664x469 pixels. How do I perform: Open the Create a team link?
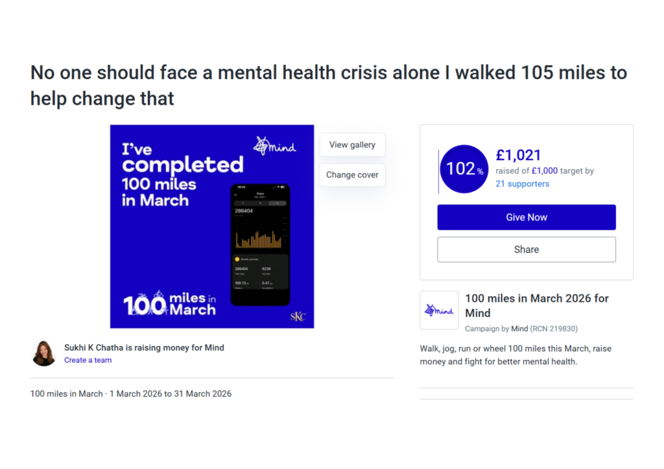(x=88, y=360)
